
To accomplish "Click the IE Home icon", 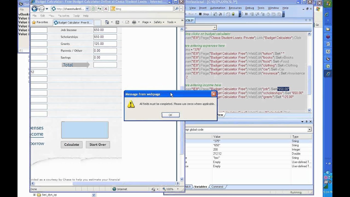I will click(107, 22).
